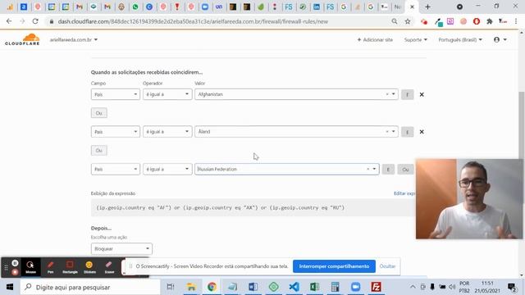Click the Ou button below Afghanistan row
The image size is (525, 295).
tap(99, 113)
